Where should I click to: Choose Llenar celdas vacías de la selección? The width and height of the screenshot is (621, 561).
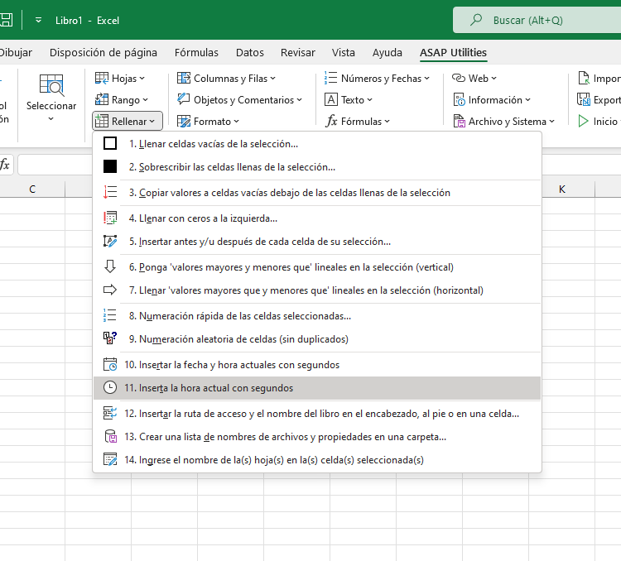[x=317, y=144]
